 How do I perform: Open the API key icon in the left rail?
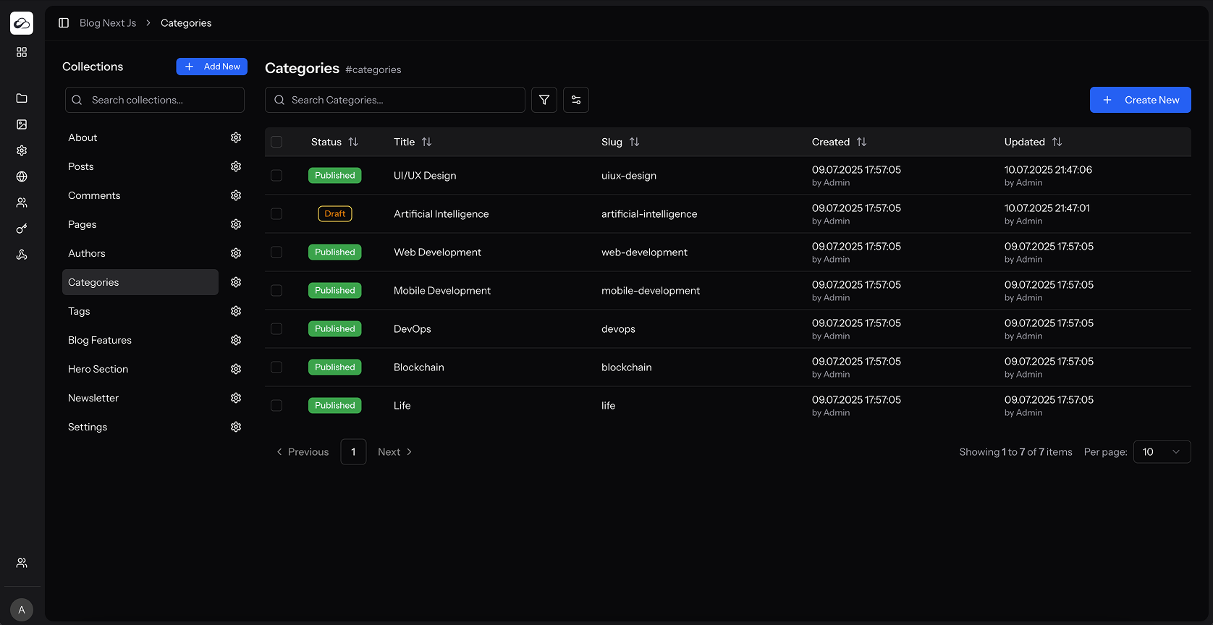coord(22,229)
